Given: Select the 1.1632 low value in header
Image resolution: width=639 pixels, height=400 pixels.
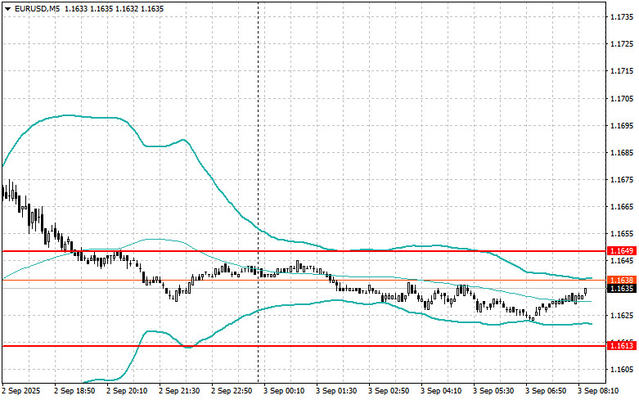Looking at the screenshot, I should (x=126, y=8).
